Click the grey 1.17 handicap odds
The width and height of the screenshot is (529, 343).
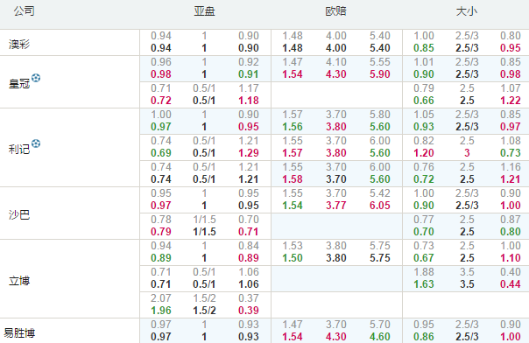[x=249, y=88]
